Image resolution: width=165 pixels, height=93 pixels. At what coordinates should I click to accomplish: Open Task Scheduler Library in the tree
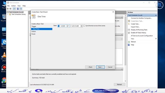pos(19,14)
